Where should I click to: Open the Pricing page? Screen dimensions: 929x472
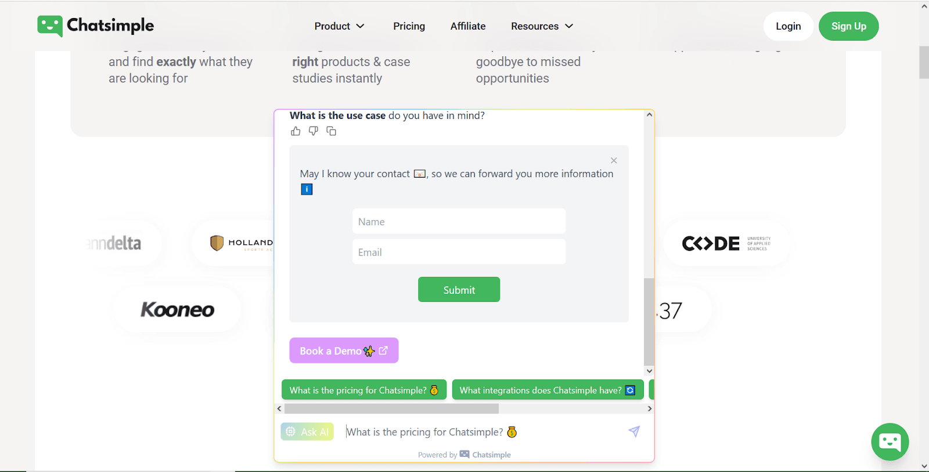point(409,26)
